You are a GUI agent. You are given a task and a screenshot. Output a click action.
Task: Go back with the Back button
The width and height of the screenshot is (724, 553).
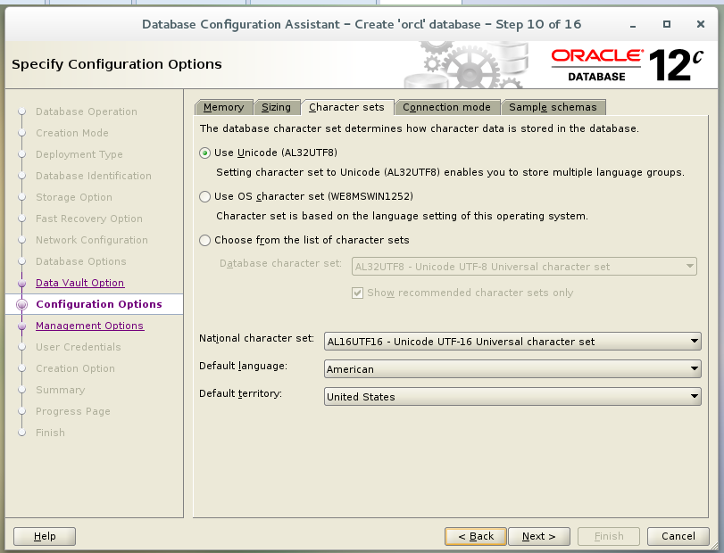pyautogui.click(x=476, y=536)
